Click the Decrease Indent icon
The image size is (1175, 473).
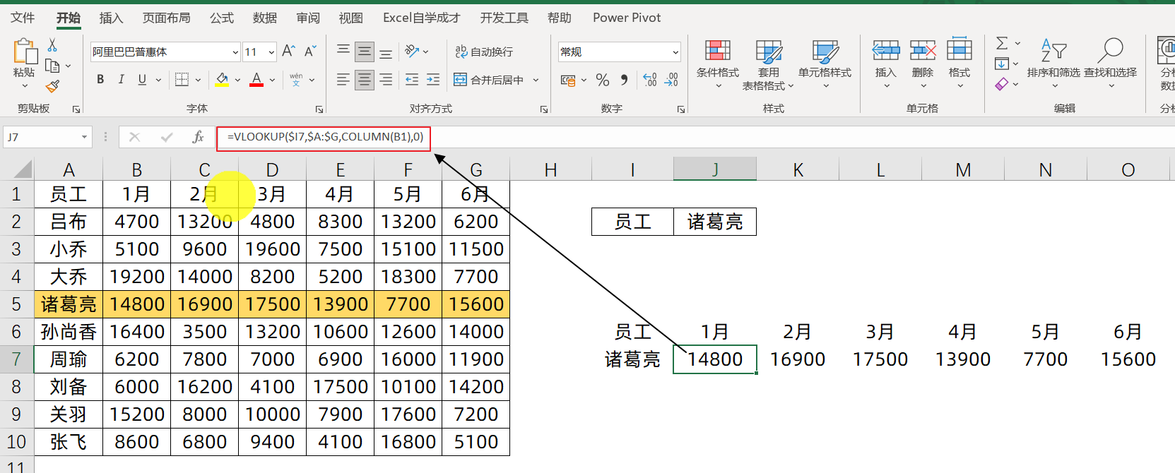pos(412,79)
